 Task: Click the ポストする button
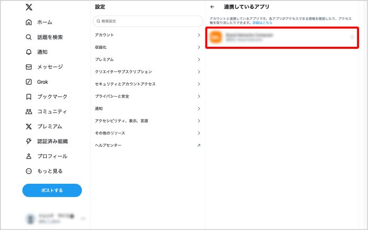point(52,190)
